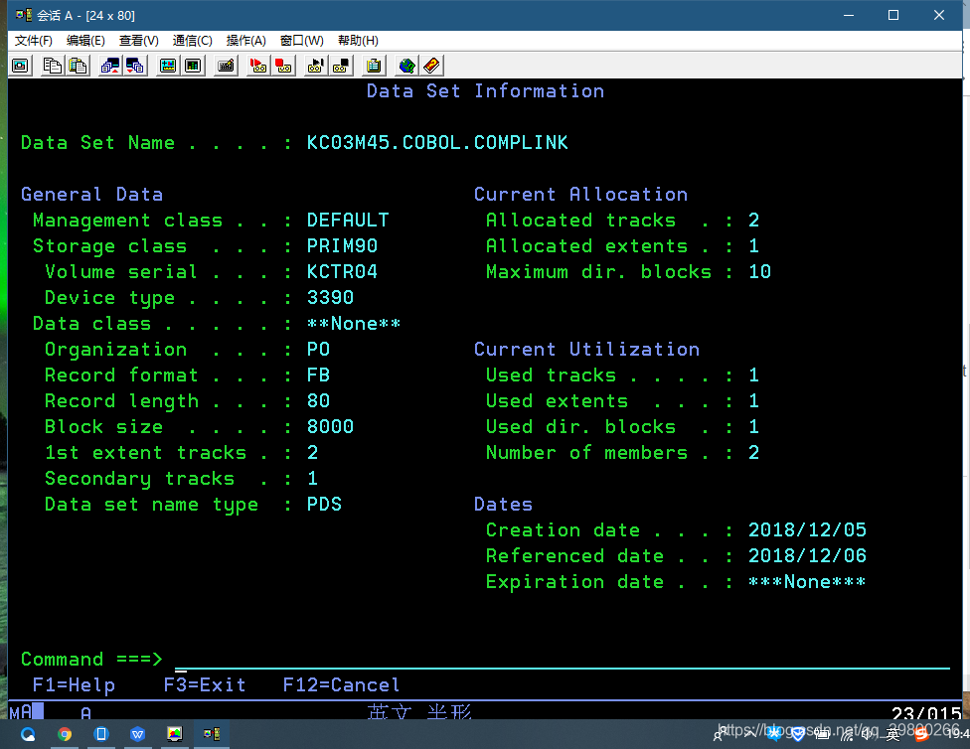The height and width of the screenshot is (749, 970).
Task: Open the 查看(V) menu
Action: click(x=138, y=41)
